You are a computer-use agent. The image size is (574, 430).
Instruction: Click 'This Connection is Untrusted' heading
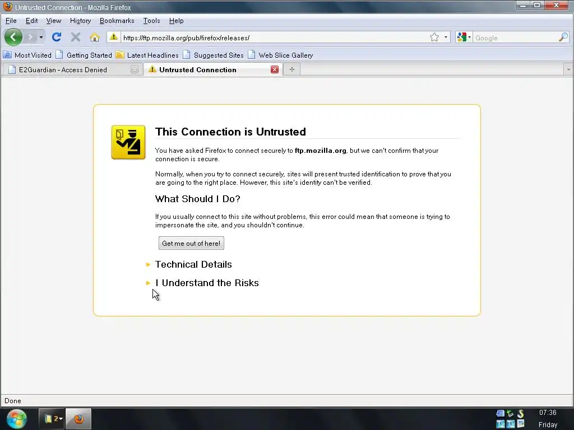tap(230, 132)
